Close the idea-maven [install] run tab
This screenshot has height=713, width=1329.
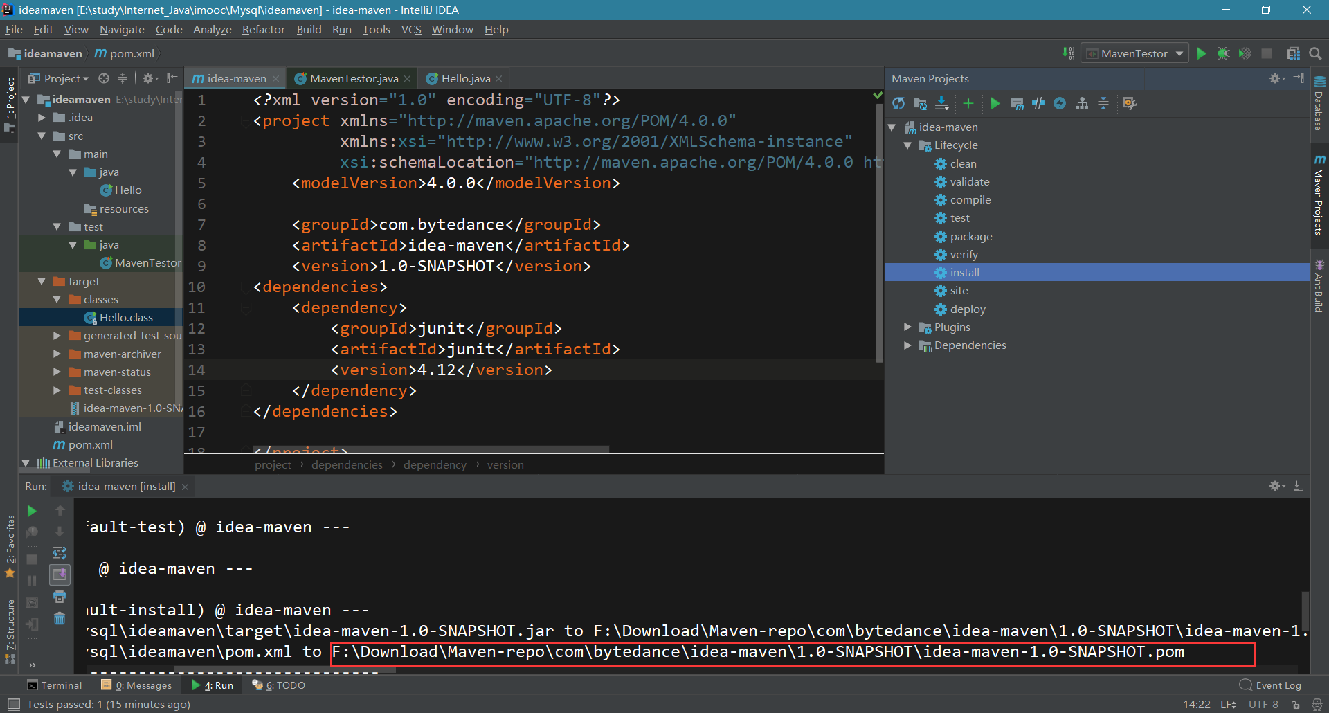click(185, 487)
